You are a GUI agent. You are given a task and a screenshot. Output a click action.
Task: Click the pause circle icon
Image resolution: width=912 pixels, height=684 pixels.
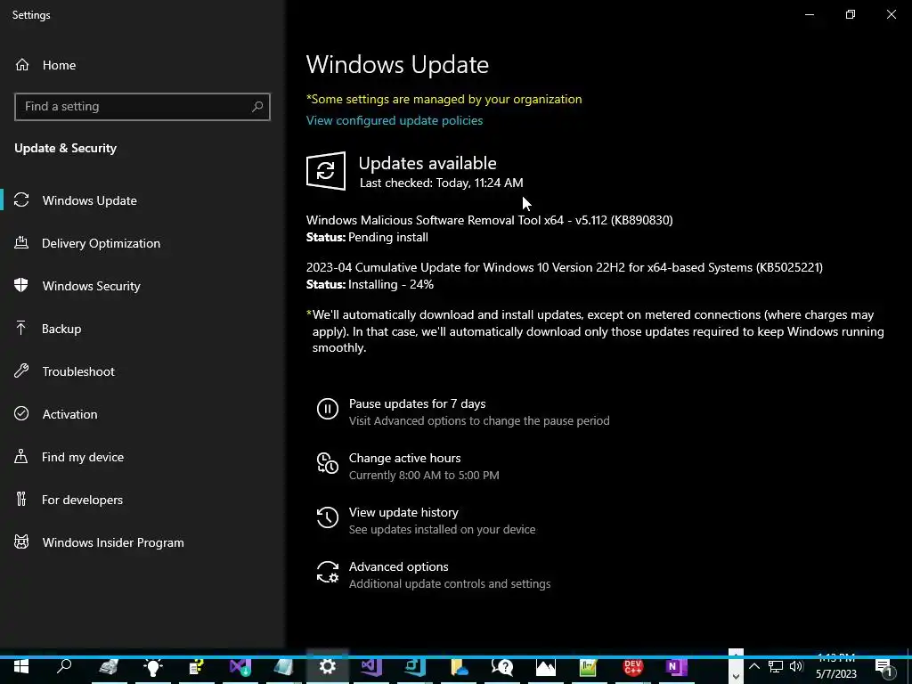click(x=328, y=408)
